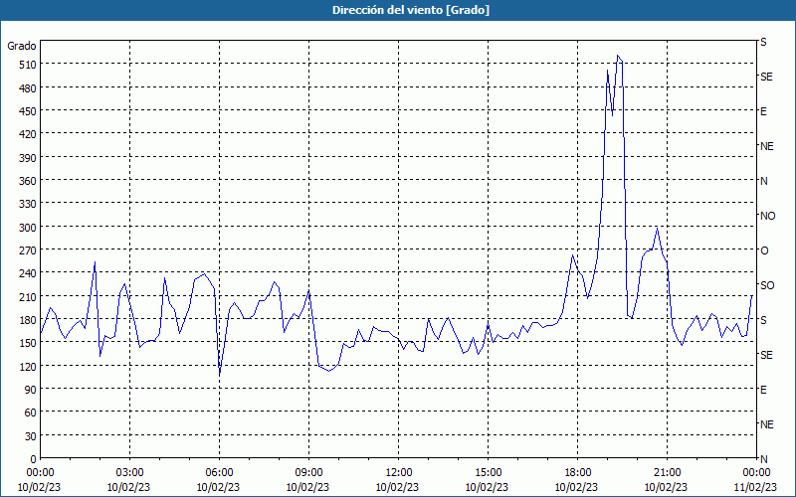The image size is (796, 497).
Task: Select the 09:00 timestamp on the axis
Action: 308,473
